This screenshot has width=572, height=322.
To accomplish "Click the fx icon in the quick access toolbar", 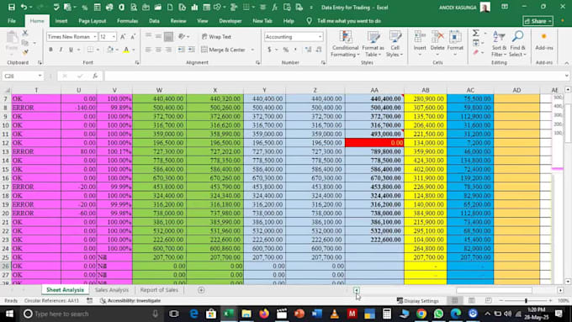I will [275, 8].
